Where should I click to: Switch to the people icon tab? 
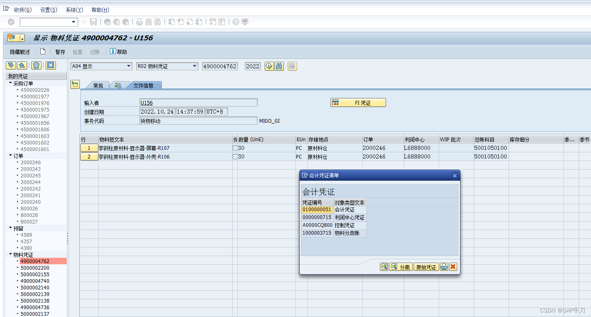(x=118, y=85)
